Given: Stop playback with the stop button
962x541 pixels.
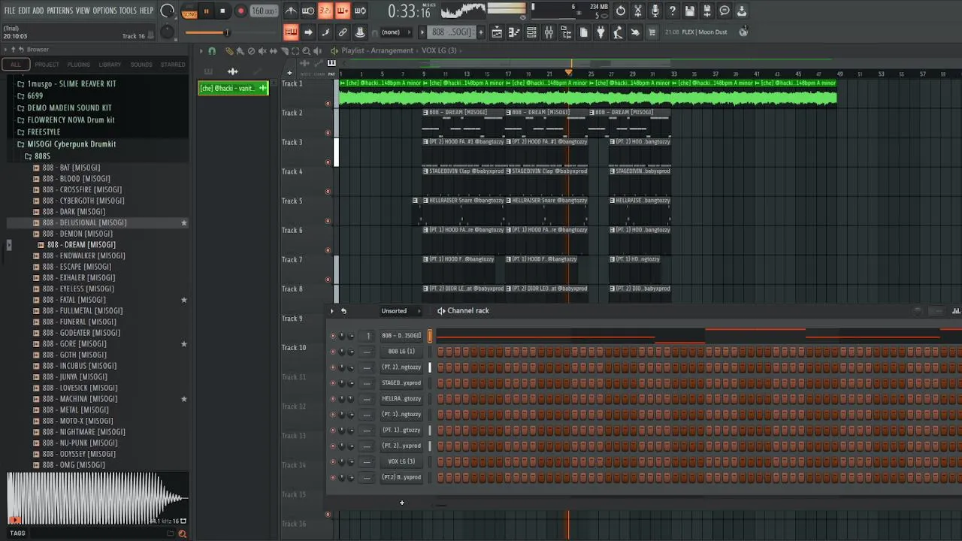Looking at the screenshot, I should point(222,11).
